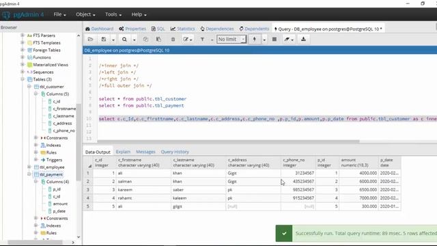437x246 pixels.
Task: Click the Copy toolbar icon
Action: click(x=145, y=40)
